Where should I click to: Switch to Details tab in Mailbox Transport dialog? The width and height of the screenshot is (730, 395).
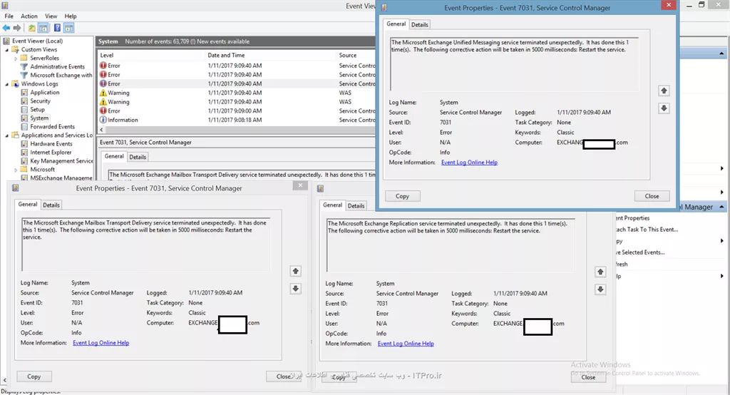pos(51,205)
